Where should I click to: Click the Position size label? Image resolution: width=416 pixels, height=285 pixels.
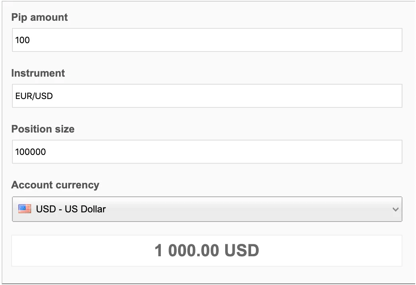(x=43, y=129)
